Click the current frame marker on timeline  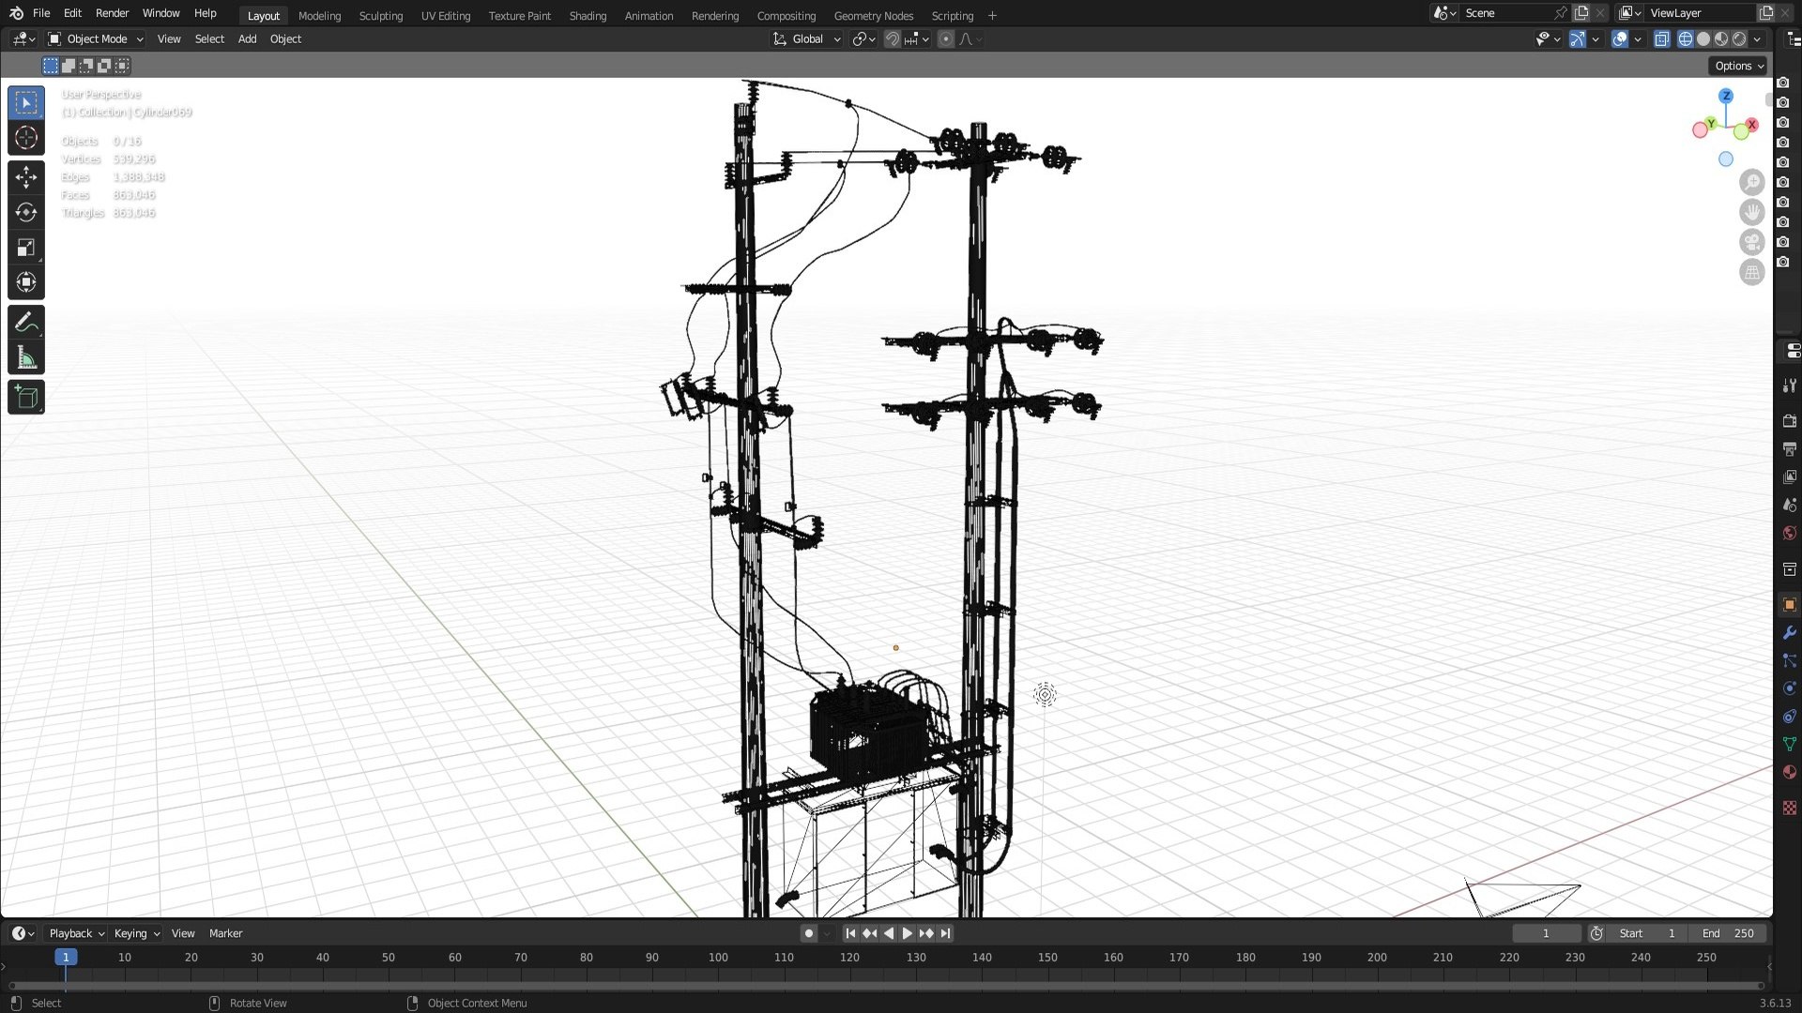[66, 957]
